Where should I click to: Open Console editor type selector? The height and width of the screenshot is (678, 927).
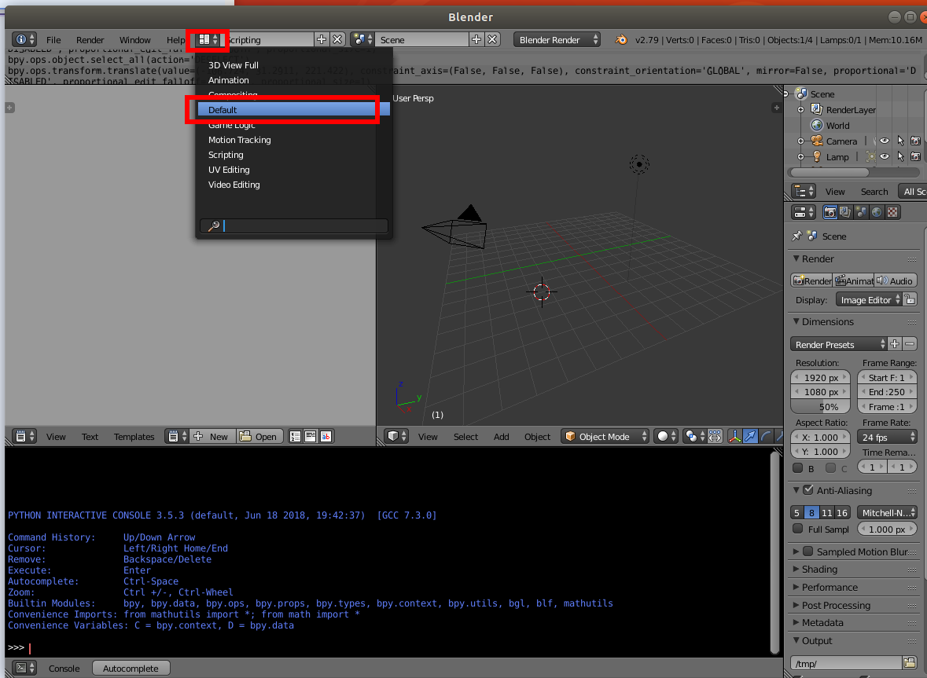tap(25, 668)
